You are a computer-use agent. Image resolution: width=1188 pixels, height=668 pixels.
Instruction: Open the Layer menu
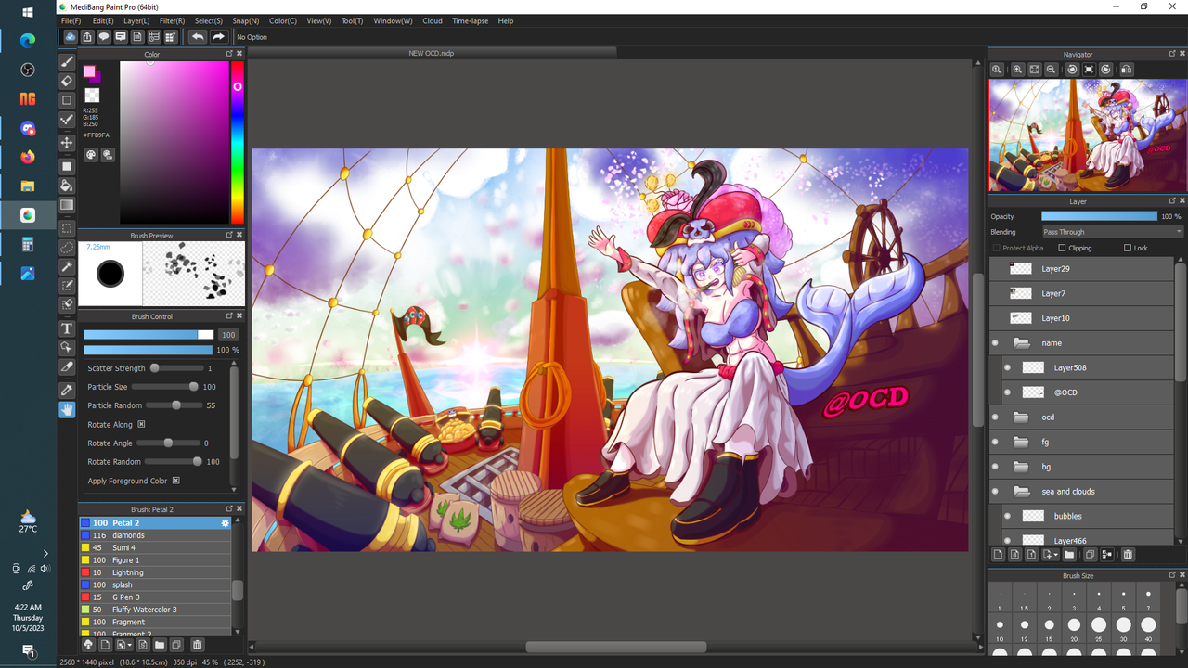(x=136, y=20)
